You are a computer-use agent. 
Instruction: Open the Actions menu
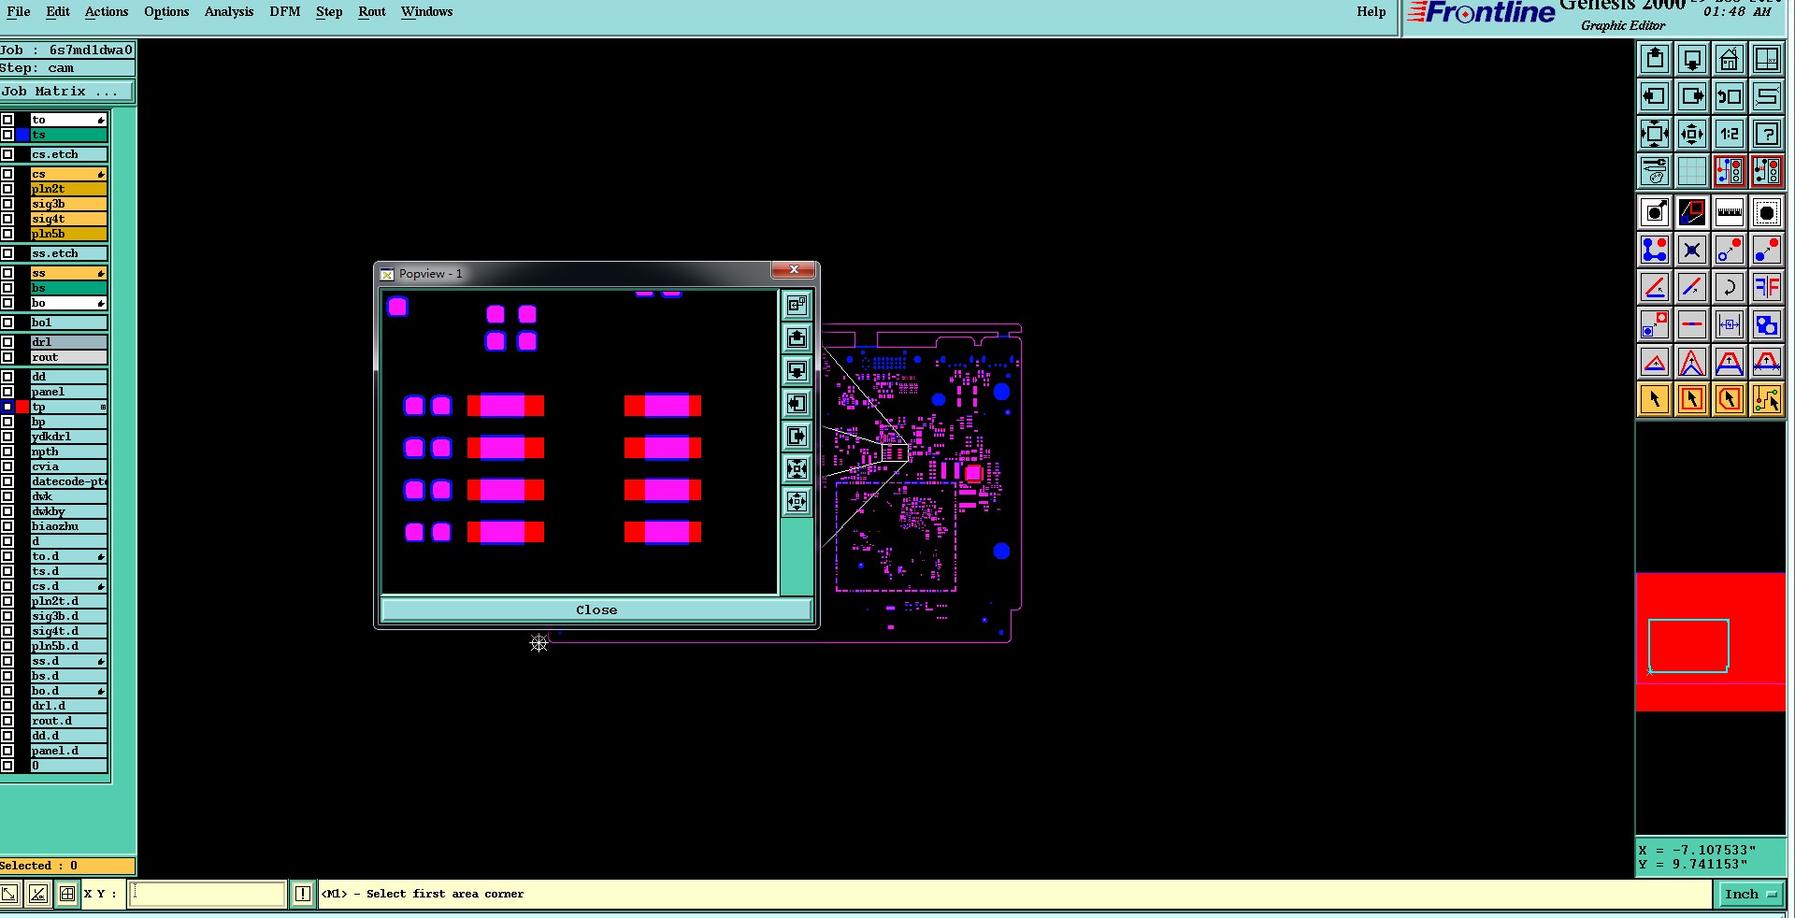point(107,11)
